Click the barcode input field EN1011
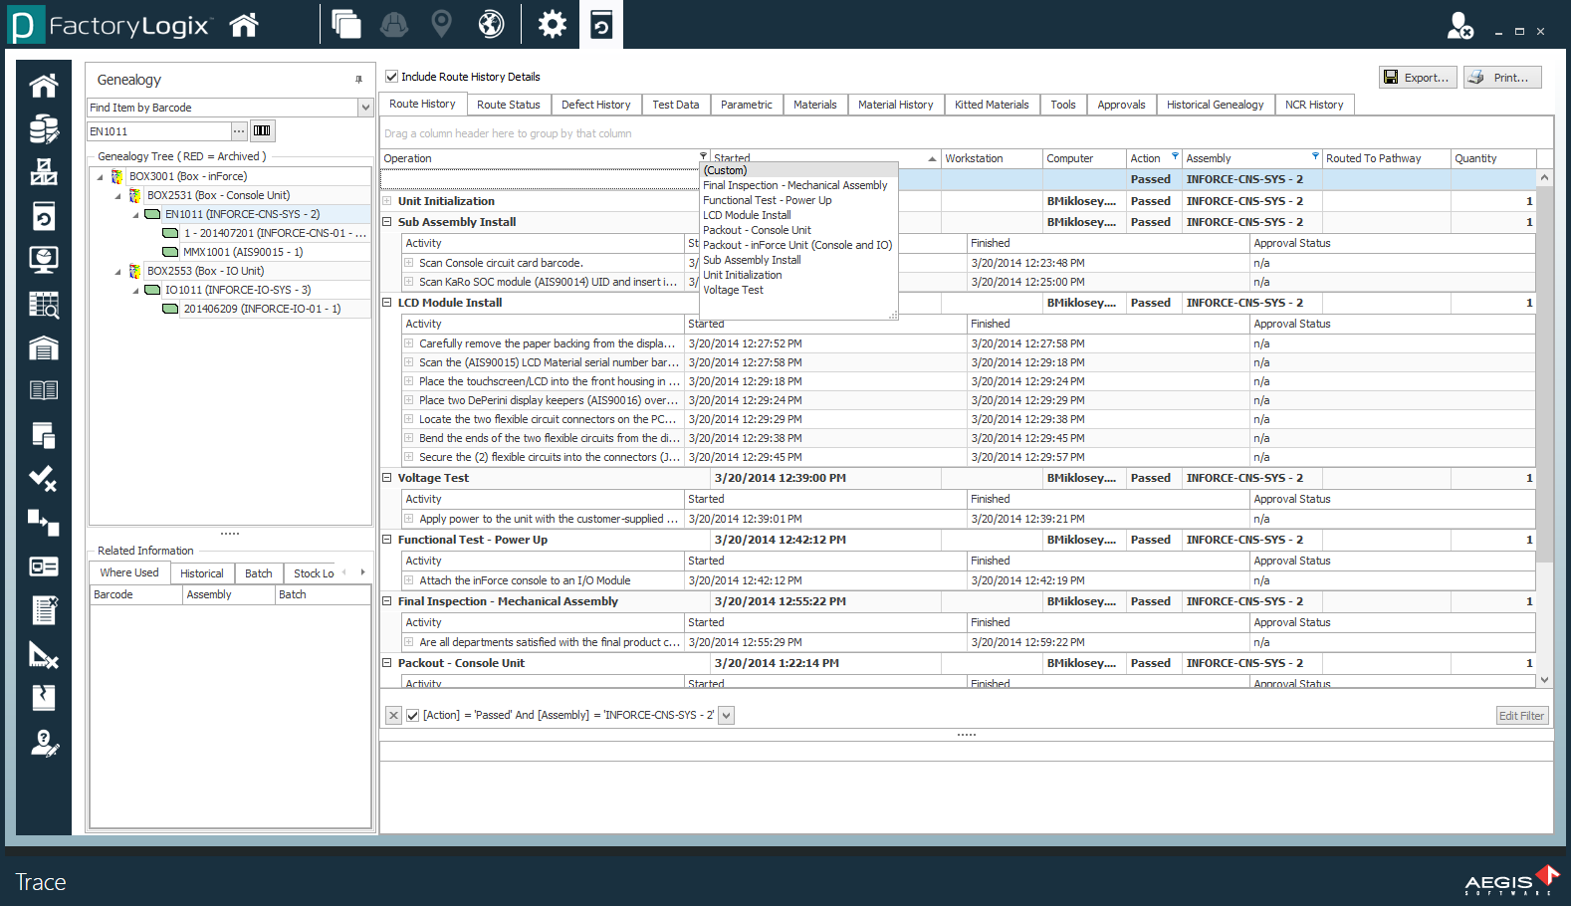 [158, 131]
